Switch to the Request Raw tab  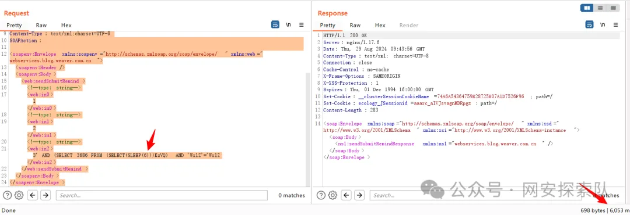tap(41, 25)
